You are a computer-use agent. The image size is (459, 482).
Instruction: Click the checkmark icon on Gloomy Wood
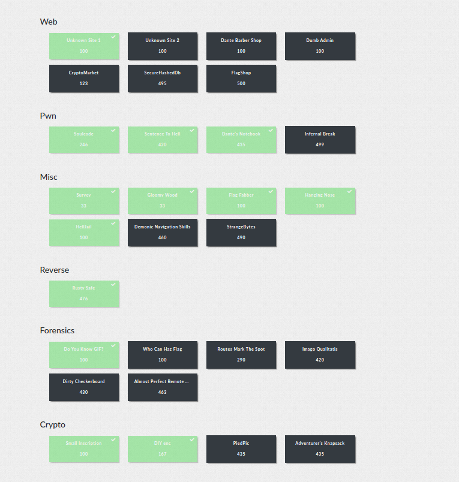pyautogui.click(x=192, y=192)
